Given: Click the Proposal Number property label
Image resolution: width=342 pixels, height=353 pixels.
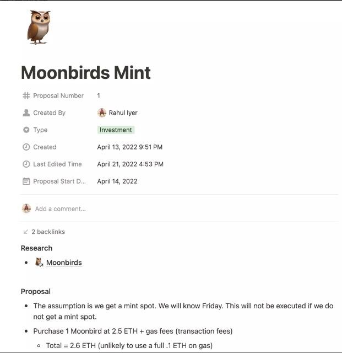Looking at the screenshot, I should click(58, 96).
